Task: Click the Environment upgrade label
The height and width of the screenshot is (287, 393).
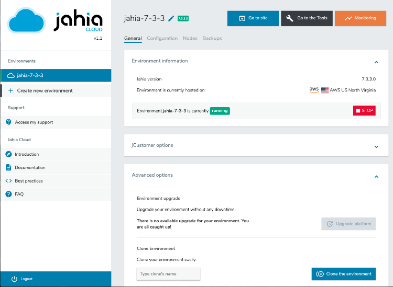Action: pyautogui.click(x=158, y=198)
